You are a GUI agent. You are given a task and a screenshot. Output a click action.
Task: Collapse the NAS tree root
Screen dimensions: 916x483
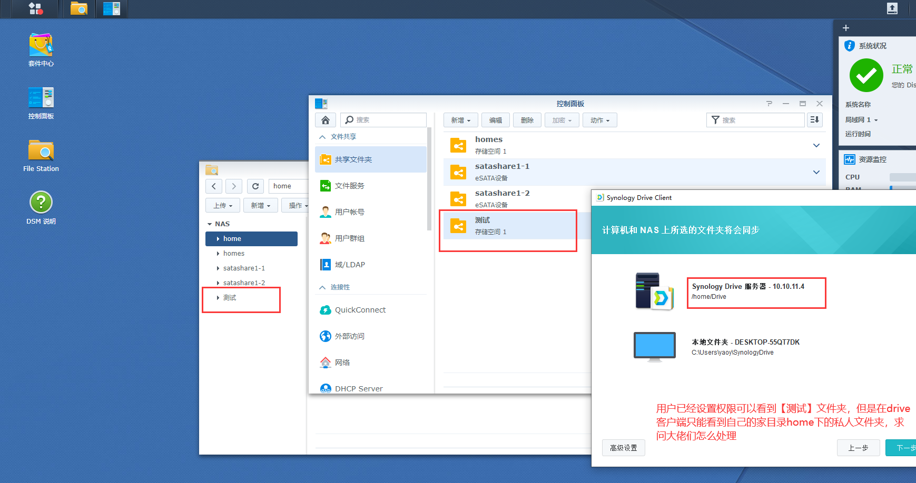pos(210,224)
